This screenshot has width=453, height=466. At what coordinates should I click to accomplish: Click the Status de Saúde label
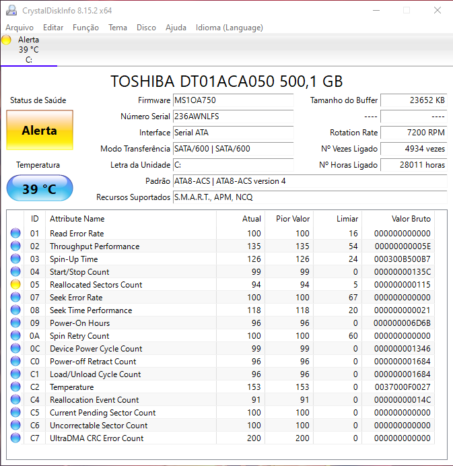click(38, 100)
